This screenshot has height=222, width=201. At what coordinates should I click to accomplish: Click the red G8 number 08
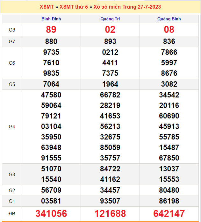tap(169, 30)
